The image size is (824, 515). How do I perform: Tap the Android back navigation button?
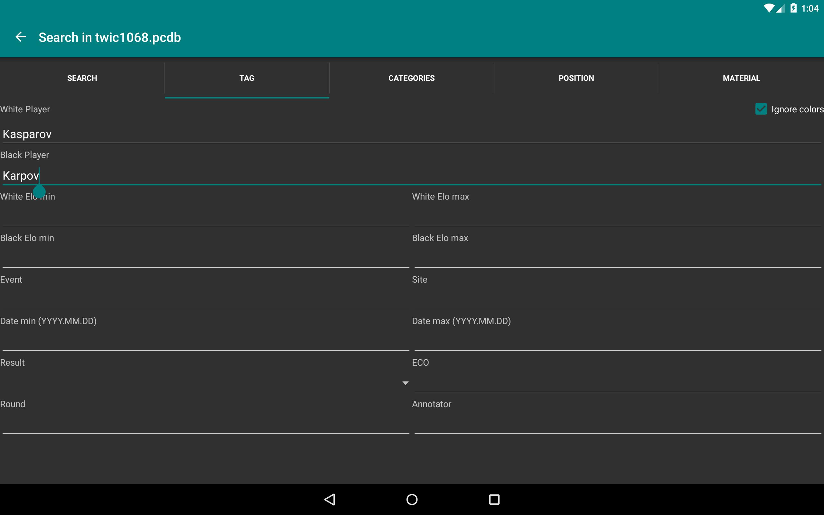330,499
